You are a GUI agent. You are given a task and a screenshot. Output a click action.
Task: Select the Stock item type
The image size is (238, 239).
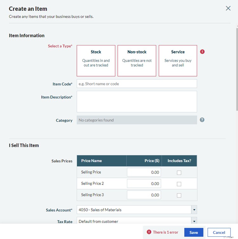(96, 61)
